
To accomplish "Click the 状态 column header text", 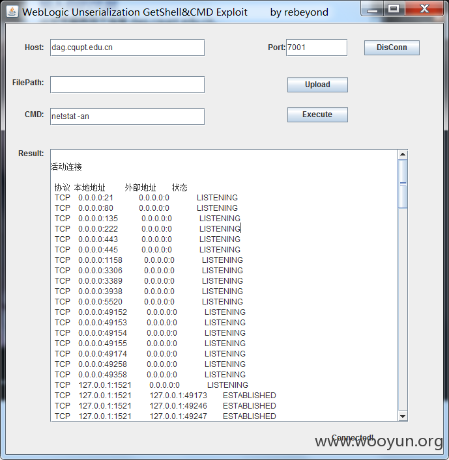I will click(x=180, y=188).
